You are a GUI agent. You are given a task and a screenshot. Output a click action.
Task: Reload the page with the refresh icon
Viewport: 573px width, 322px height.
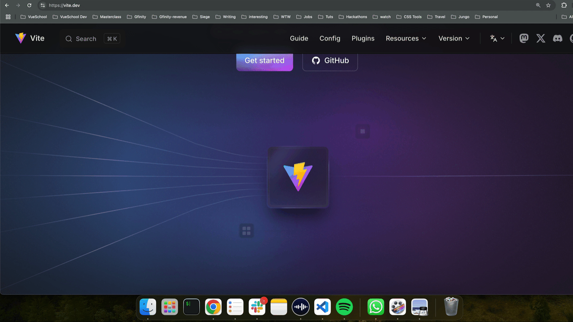[29, 5]
